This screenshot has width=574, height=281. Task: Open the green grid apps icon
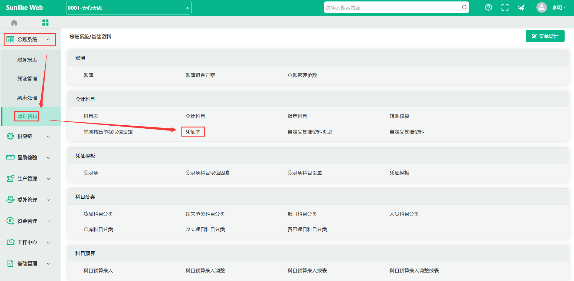tap(45, 23)
